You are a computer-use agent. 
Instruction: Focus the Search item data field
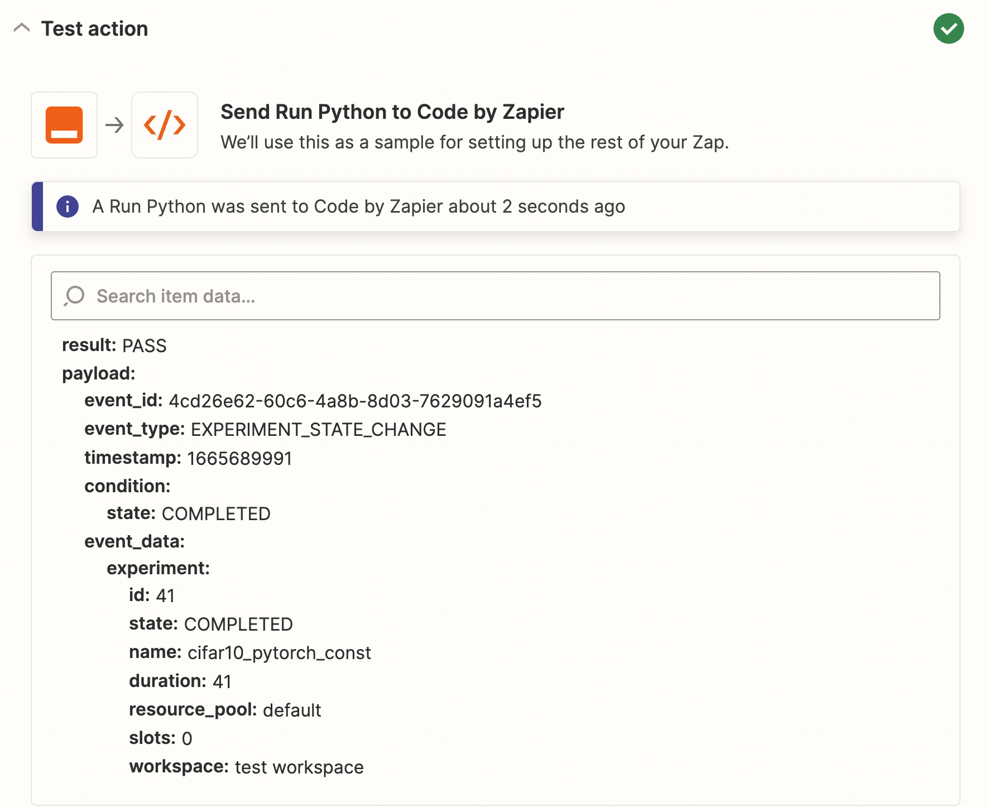pos(496,296)
